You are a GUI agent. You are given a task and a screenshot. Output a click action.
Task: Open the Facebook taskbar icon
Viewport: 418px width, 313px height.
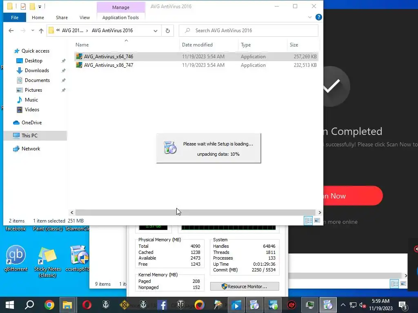pos(162,305)
